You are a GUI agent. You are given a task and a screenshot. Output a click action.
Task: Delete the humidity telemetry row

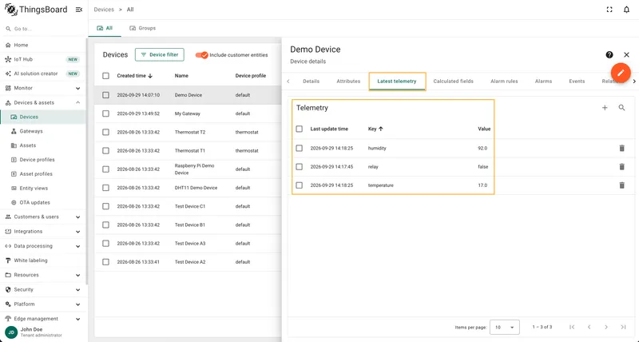(621, 148)
